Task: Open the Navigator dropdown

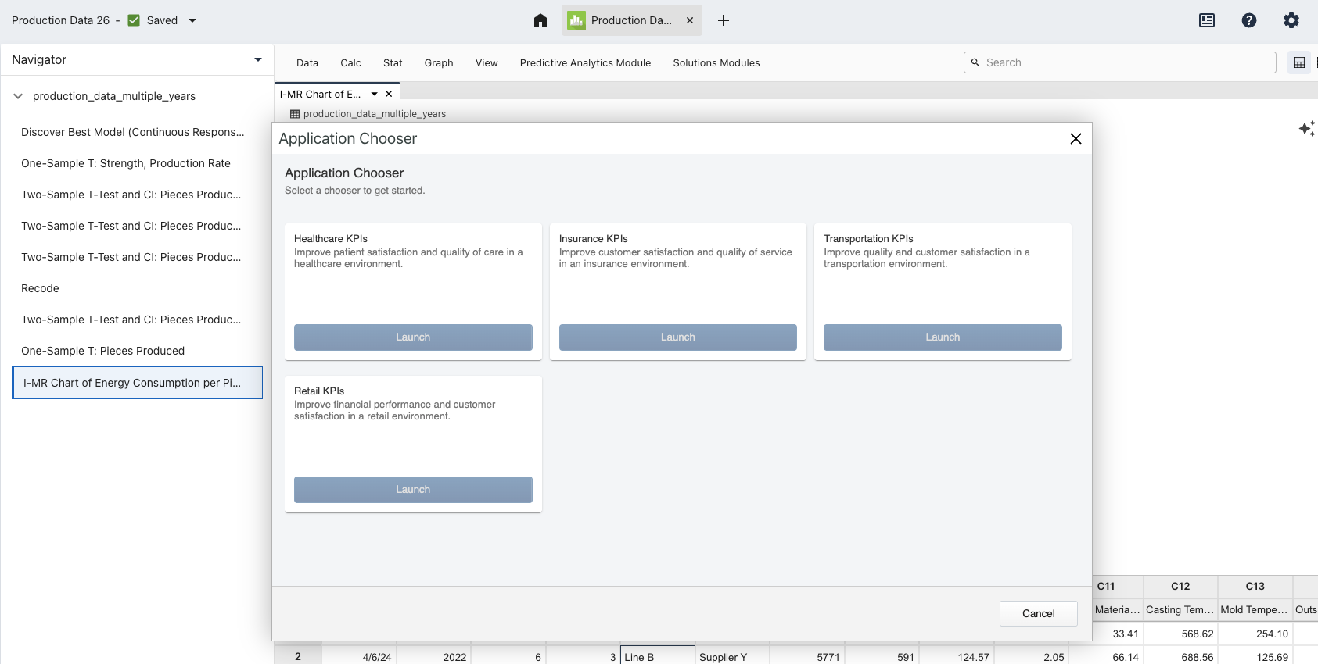Action: coord(258,59)
